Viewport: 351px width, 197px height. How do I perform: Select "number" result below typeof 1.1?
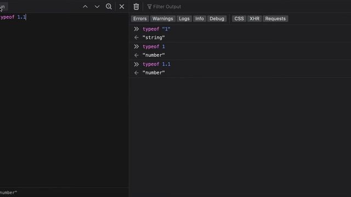(x=154, y=73)
